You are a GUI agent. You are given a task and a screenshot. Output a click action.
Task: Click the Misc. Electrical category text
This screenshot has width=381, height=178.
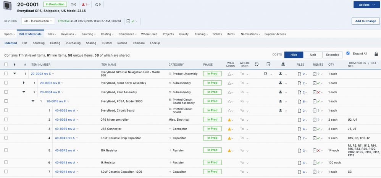point(179,120)
